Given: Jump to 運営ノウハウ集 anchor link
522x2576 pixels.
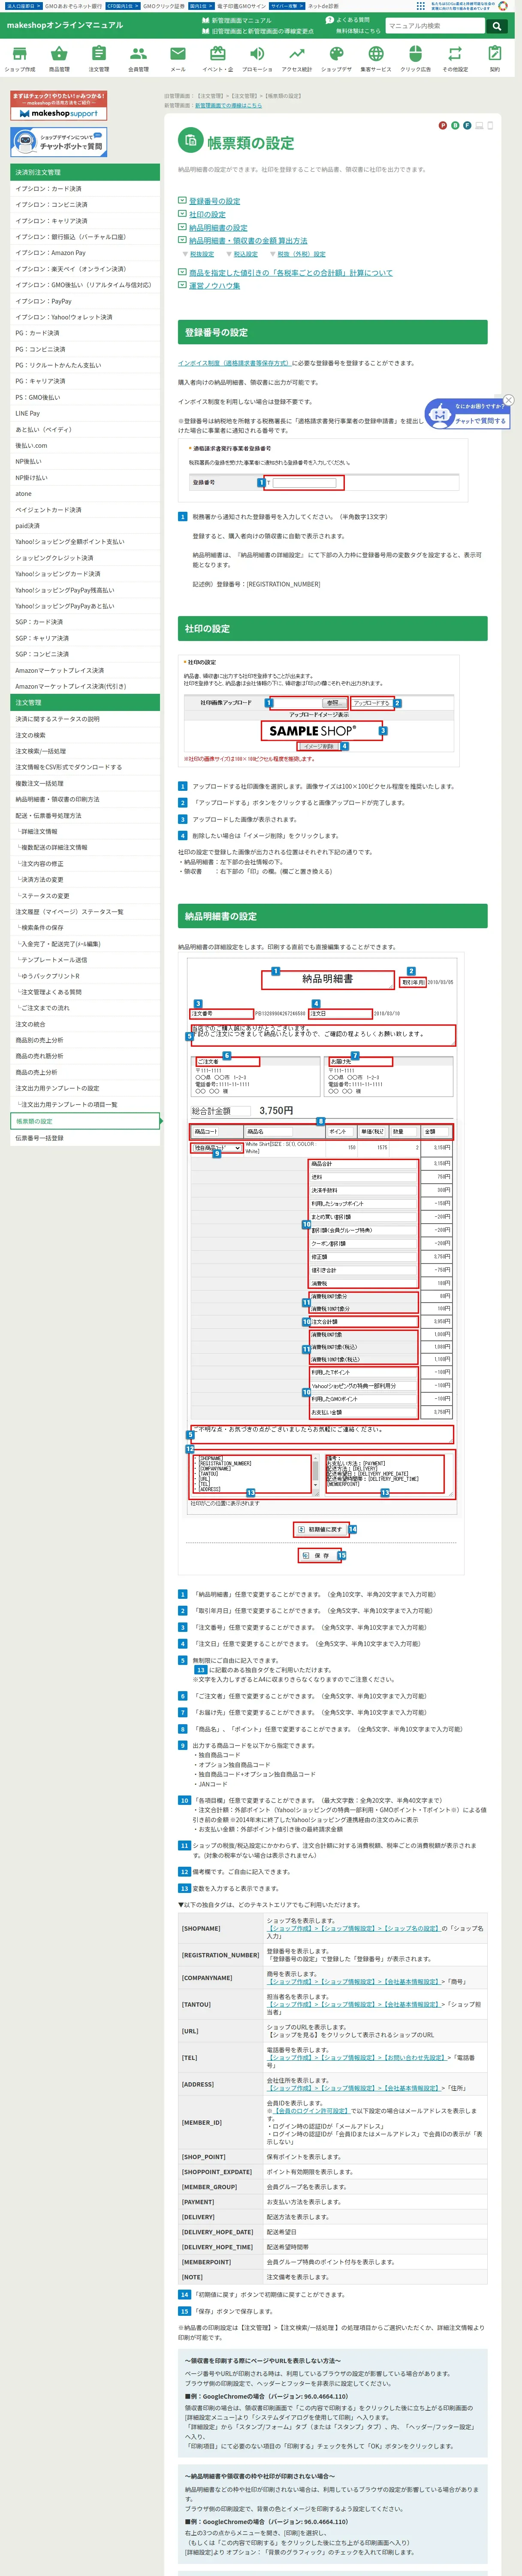Looking at the screenshot, I should click(x=214, y=285).
